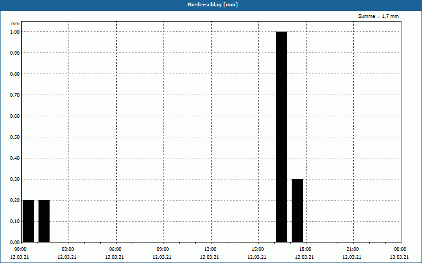Click the mm unit label above the y-axis
Viewport: 422px width, 263px height.
coord(15,24)
